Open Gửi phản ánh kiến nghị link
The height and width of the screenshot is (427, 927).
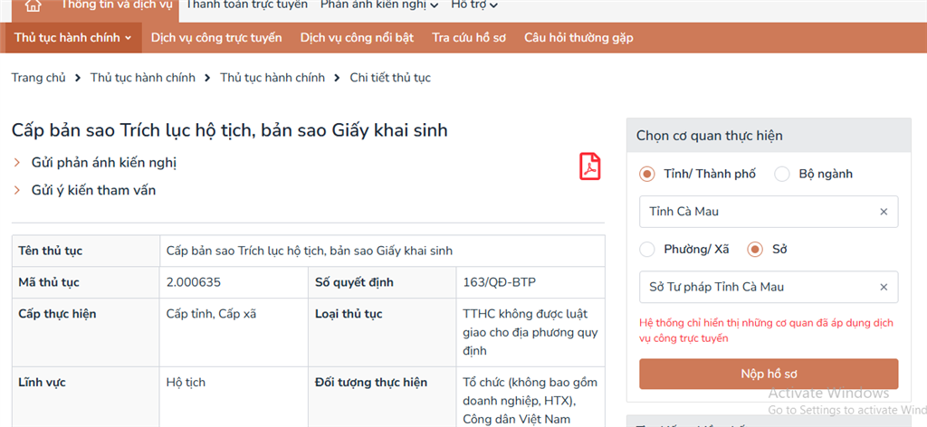pyautogui.click(x=103, y=163)
